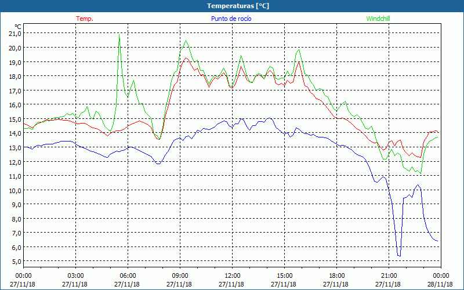Click the 5,0 y-axis value

[x=16, y=262]
